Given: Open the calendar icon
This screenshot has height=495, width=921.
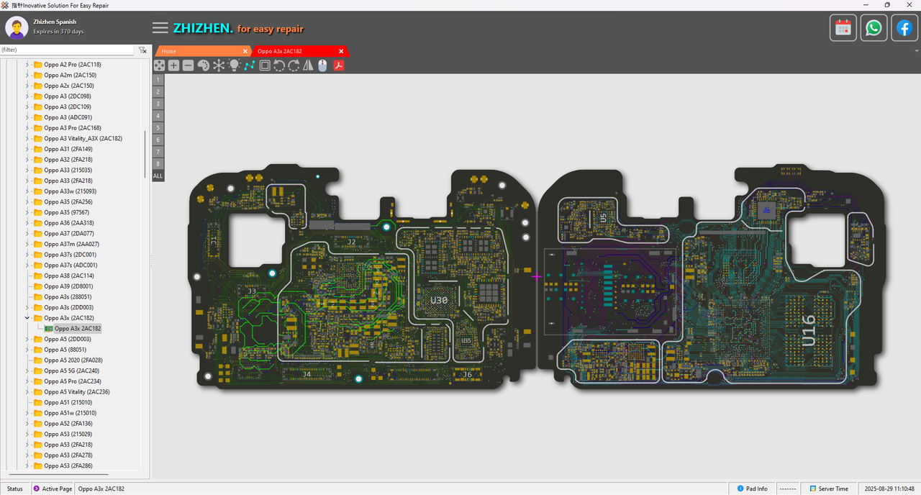Looking at the screenshot, I should pyautogui.click(x=843, y=28).
